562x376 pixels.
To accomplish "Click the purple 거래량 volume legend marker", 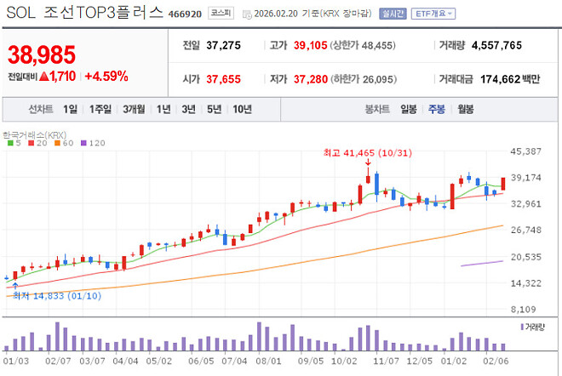I will (x=522, y=327).
